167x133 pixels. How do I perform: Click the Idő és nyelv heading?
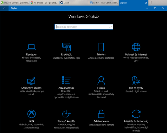[x=136, y=88]
